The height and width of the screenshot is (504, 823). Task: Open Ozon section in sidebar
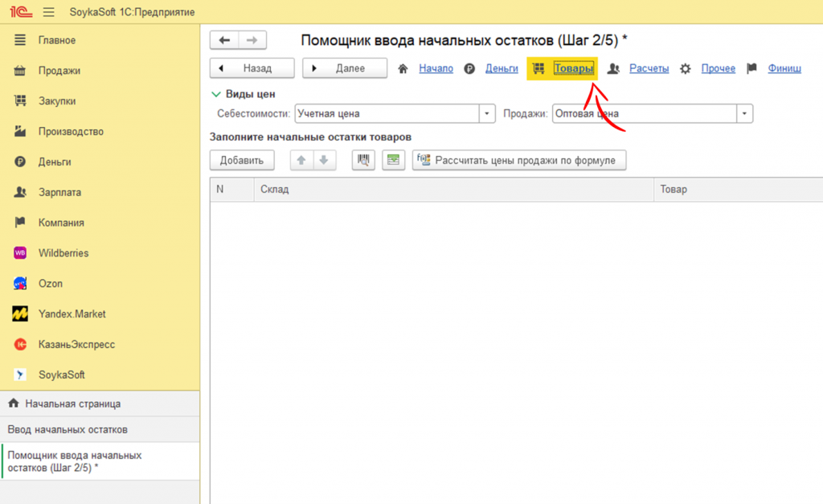click(50, 284)
